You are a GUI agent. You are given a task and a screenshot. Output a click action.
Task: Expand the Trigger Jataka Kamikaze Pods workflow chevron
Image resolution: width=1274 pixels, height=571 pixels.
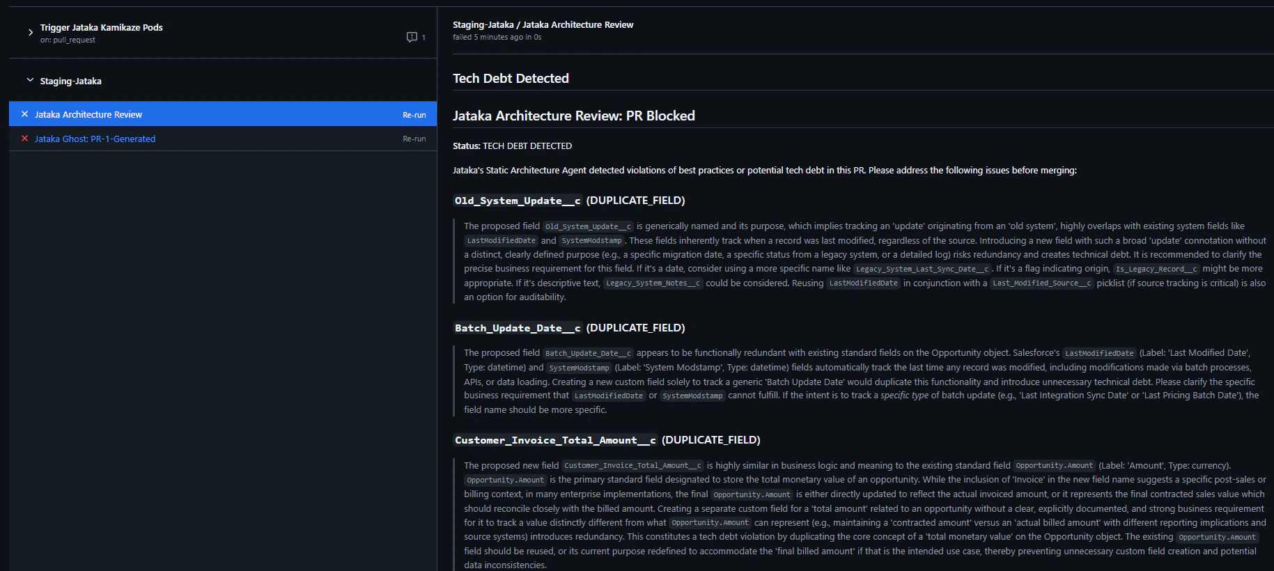point(31,33)
